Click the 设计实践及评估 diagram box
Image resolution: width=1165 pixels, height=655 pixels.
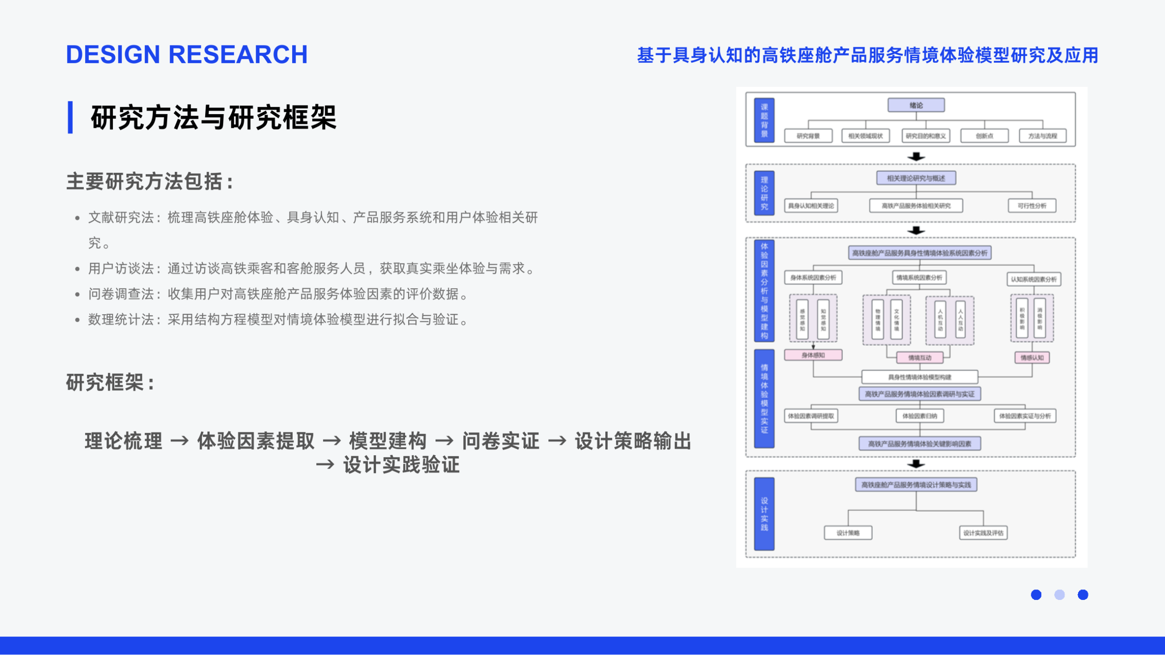click(983, 533)
